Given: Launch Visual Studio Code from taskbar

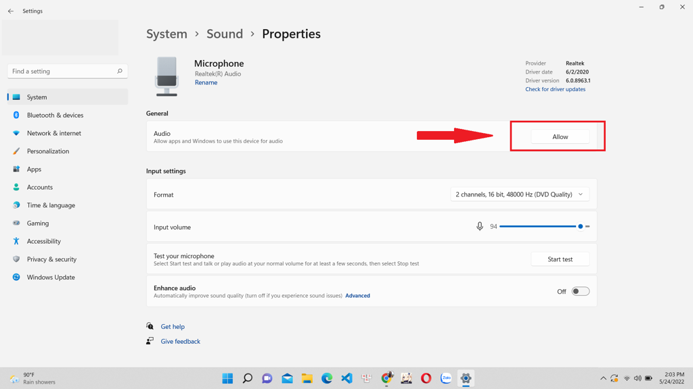Looking at the screenshot, I should 347,378.
